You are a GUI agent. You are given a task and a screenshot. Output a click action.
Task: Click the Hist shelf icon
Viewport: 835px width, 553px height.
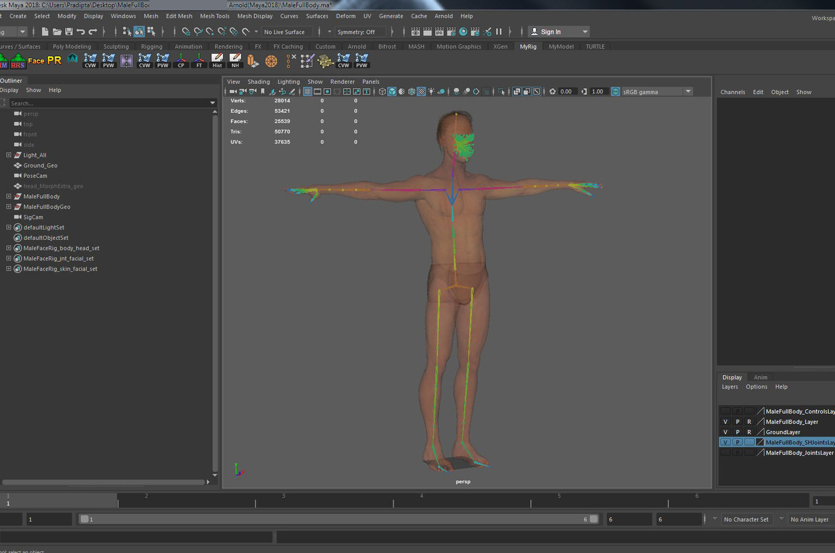click(217, 61)
